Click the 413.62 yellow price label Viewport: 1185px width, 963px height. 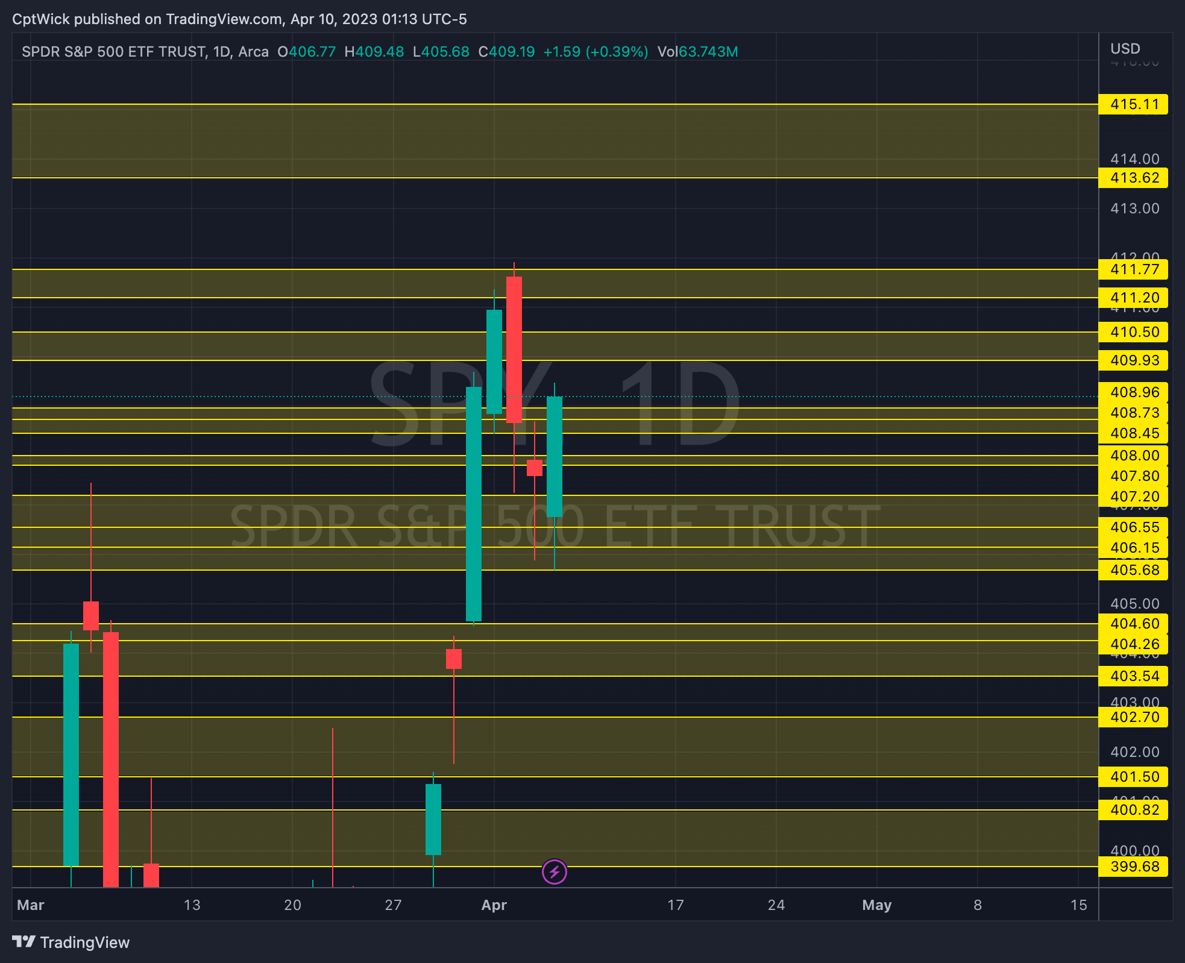click(x=1133, y=178)
